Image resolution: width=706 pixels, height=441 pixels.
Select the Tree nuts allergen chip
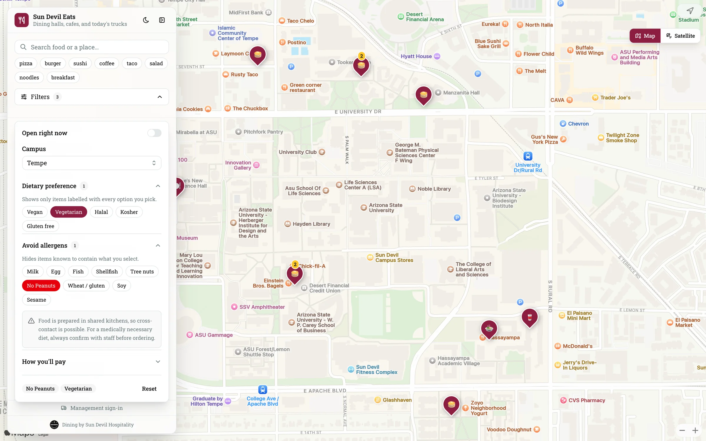pos(142,272)
